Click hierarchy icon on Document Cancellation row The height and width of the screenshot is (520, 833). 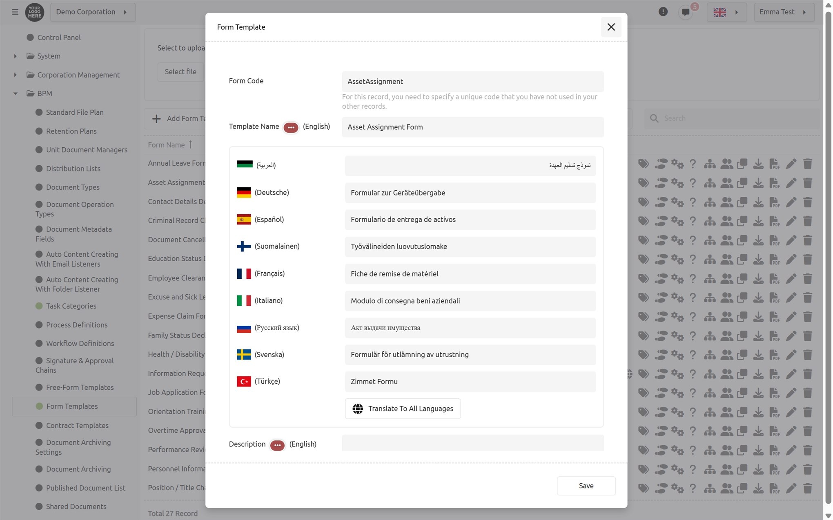(710, 240)
